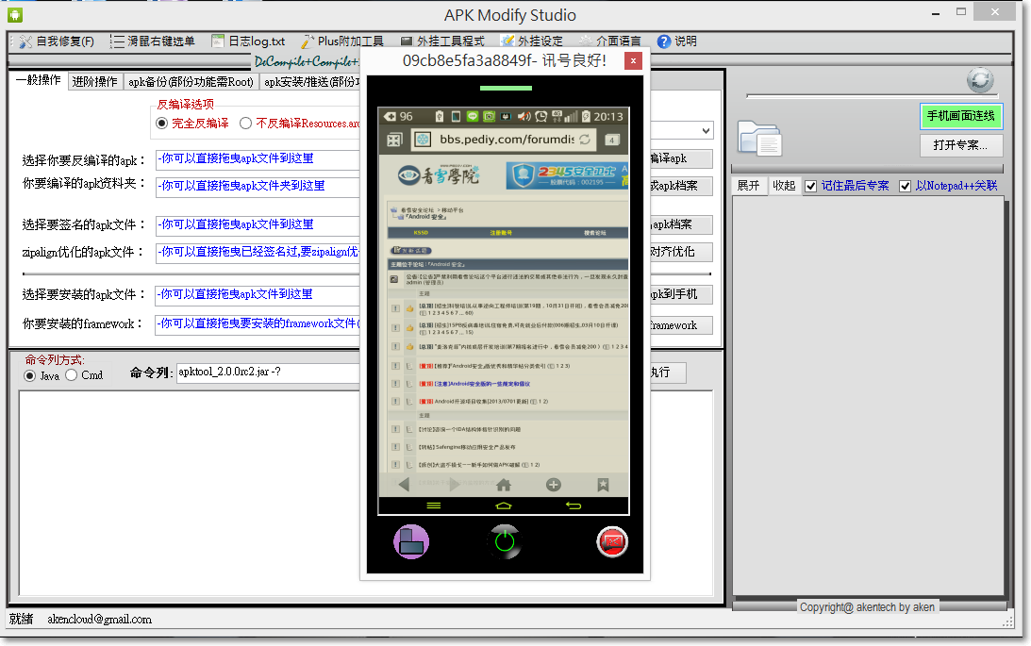Image resolution: width=1031 pixels, height=646 pixels.
Task: Click the framework file to install input field
Action: pyautogui.click(x=258, y=324)
